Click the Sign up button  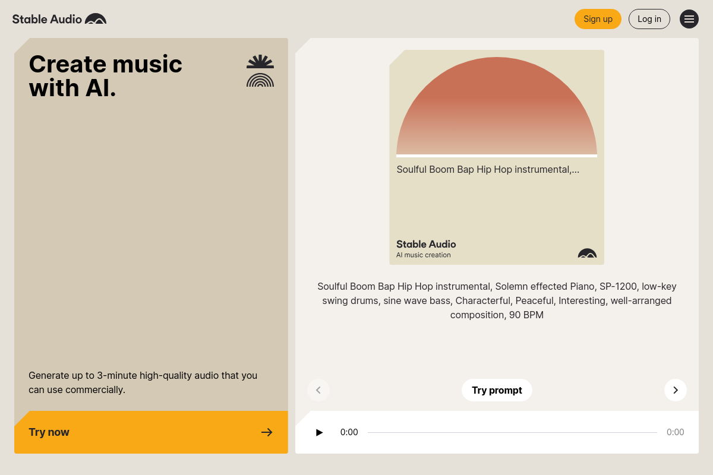598,19
